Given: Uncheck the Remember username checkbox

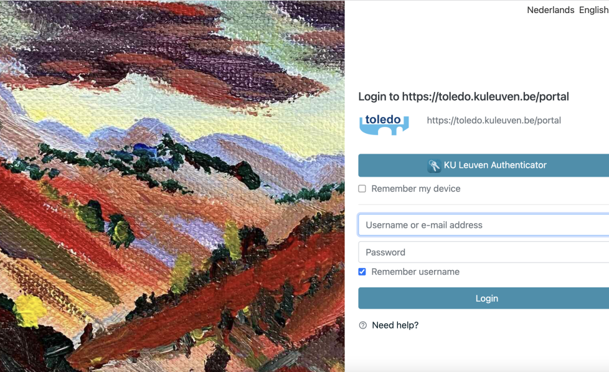Looking at the screenshot, I should 362,272.
